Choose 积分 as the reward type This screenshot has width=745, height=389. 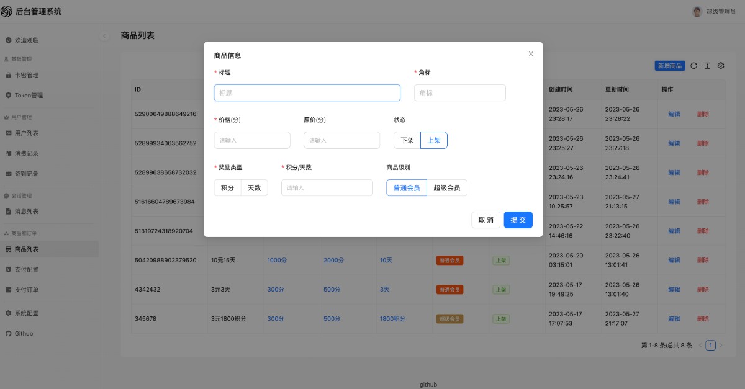pyautogui.click(x=227, y=188)
